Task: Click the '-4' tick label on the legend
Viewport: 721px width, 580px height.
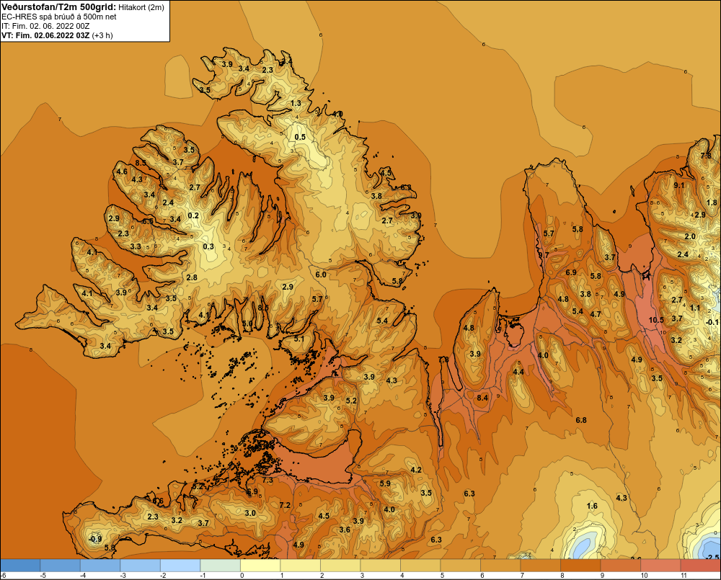Action: click(82, 576)
